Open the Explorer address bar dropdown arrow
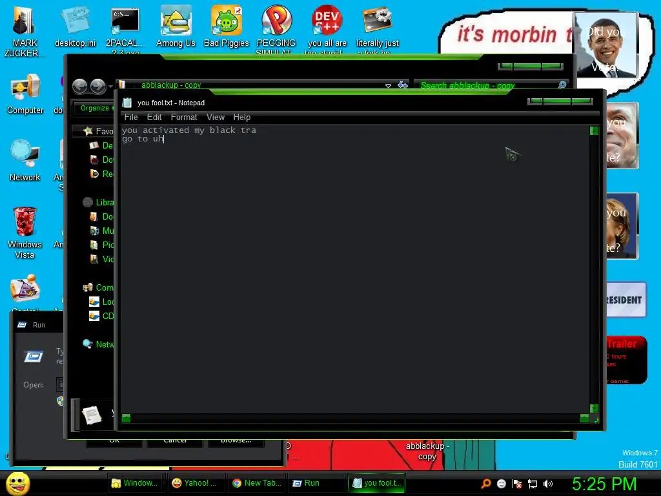This screenshot has height=496, width=661. coord(388,85)
